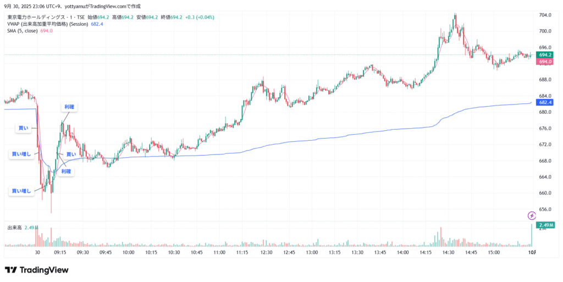Click the 14:30 time axis label

448,252
